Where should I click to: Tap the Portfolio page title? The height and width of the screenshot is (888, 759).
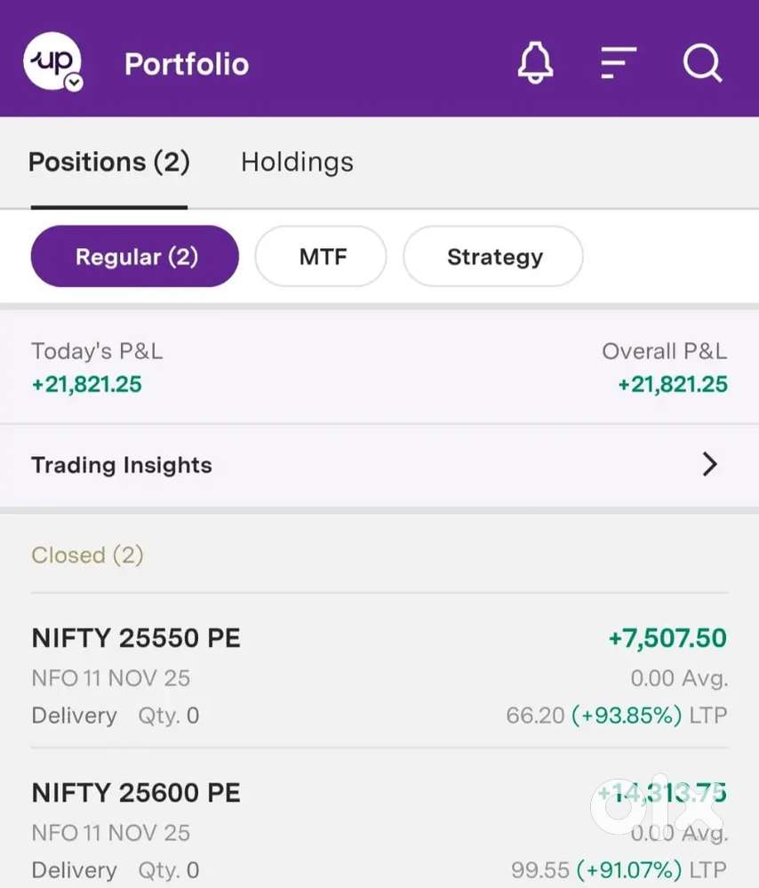(x=187, y=64)
